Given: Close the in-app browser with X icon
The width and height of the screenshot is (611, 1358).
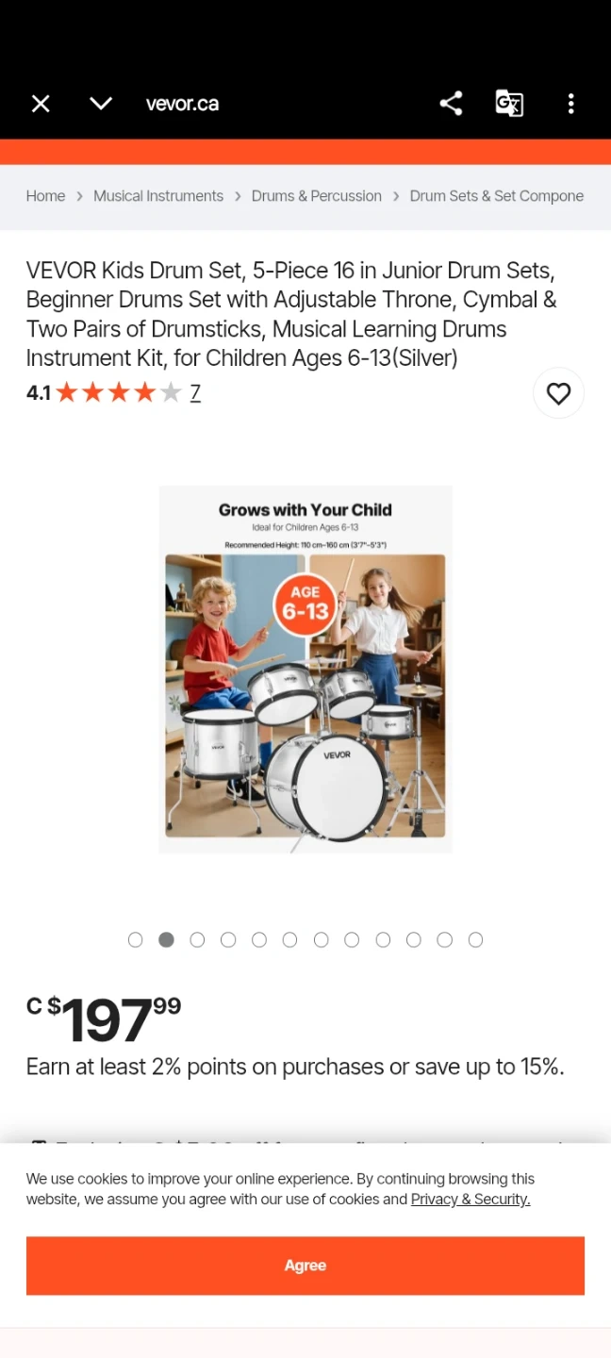Looking at the screenshot, I should [x=41, y=104].
